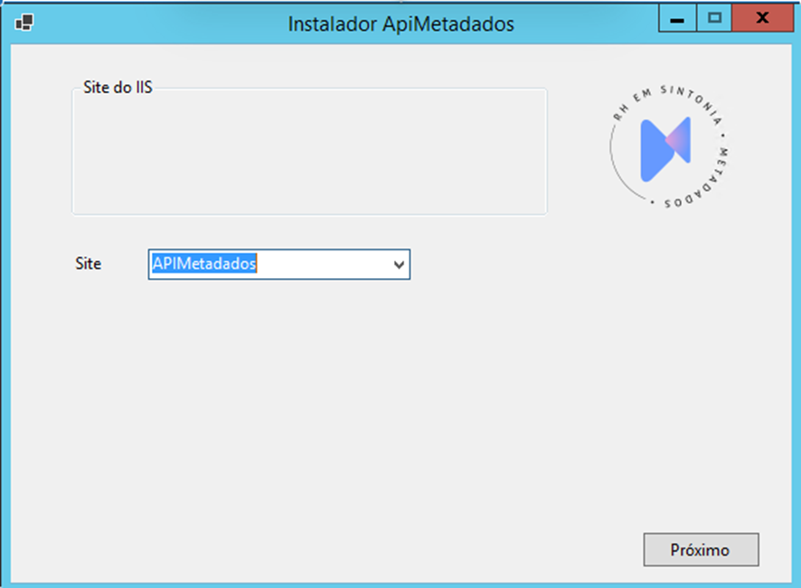Viewport: 801px width, 588px height.
Task: Minimize the installer window
Action: coord(676,19)
